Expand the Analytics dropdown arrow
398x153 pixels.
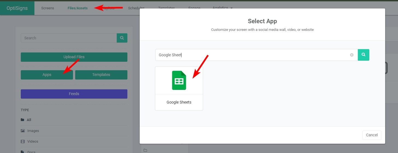coord(232,8)
